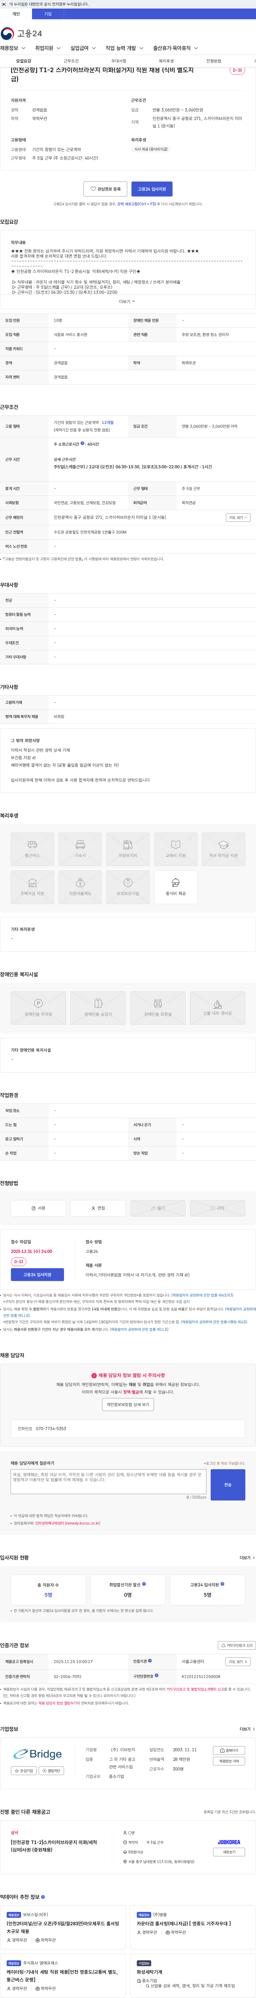256x1998 pixels.
Task: Open 개인정보보호법 상세 보기 button
Action: point(128,1405)
